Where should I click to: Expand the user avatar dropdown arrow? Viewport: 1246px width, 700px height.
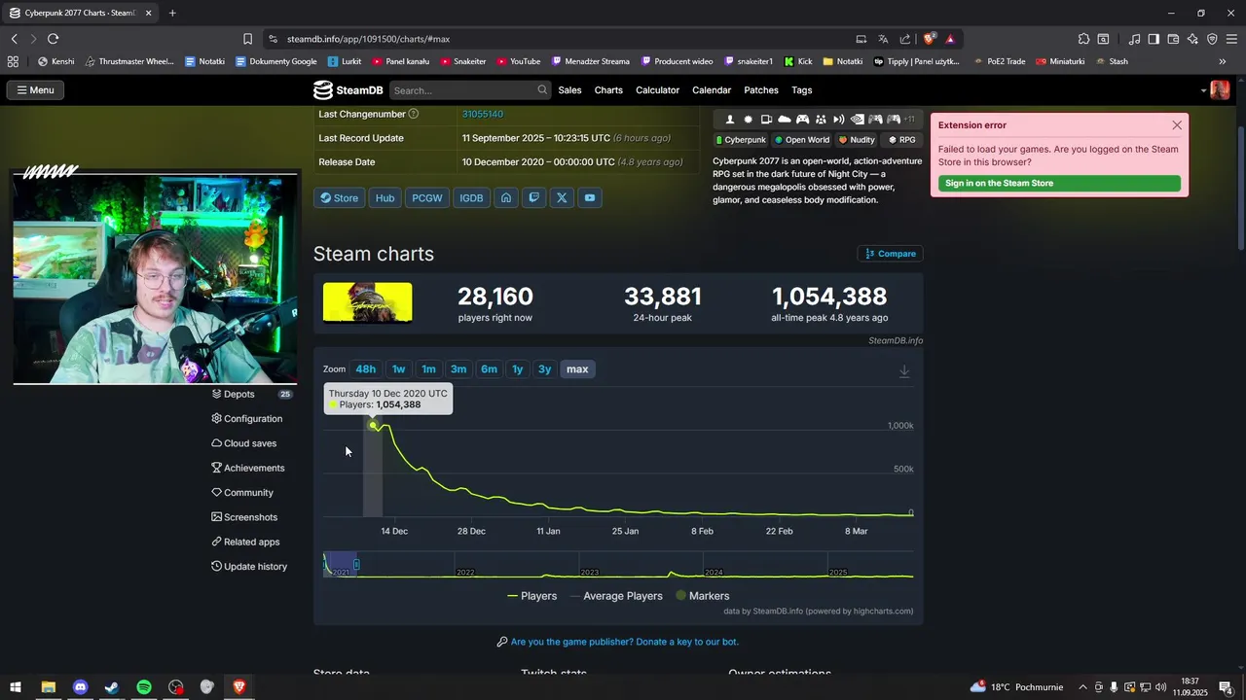tap(1204, 90)
